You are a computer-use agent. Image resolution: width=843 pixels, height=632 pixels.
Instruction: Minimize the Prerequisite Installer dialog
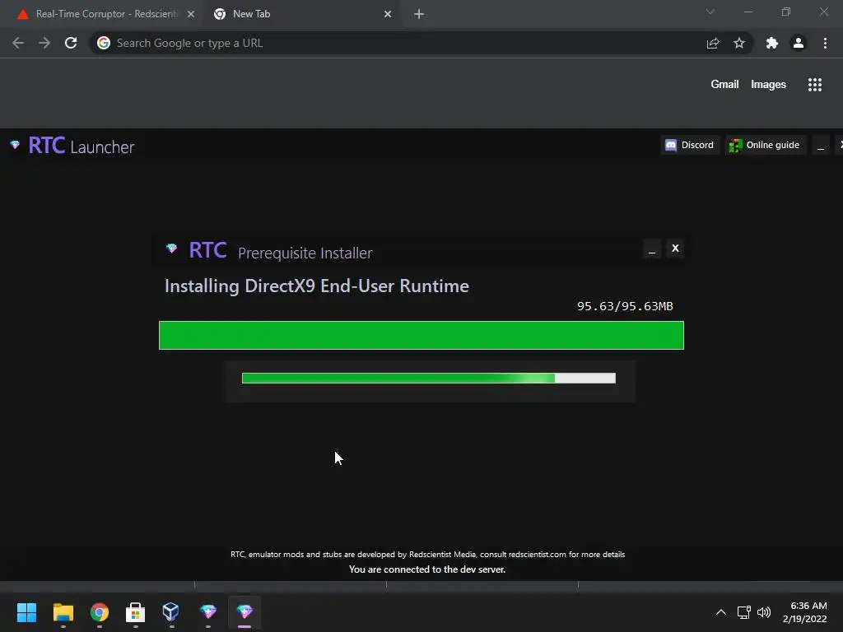652,249
